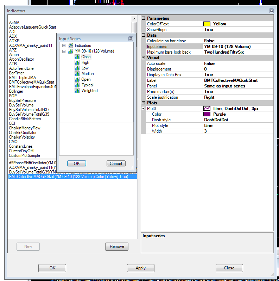
Task: Toggle Display in Data Box value
Action: (x=238, y=75)
